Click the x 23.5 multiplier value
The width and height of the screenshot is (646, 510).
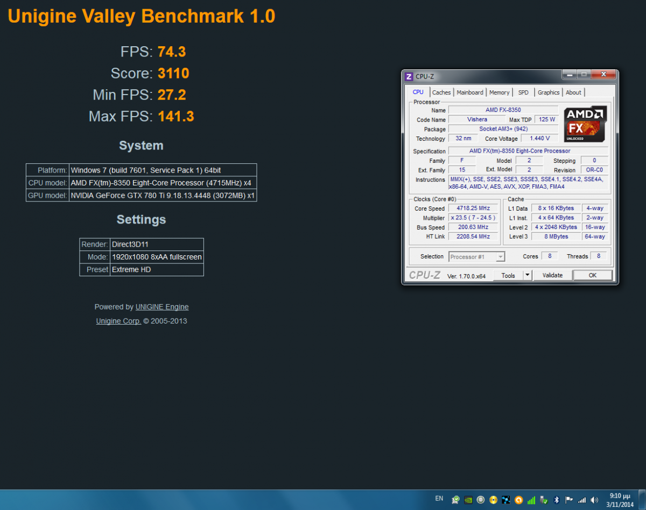pyautogui.click(x=473, y=218)
